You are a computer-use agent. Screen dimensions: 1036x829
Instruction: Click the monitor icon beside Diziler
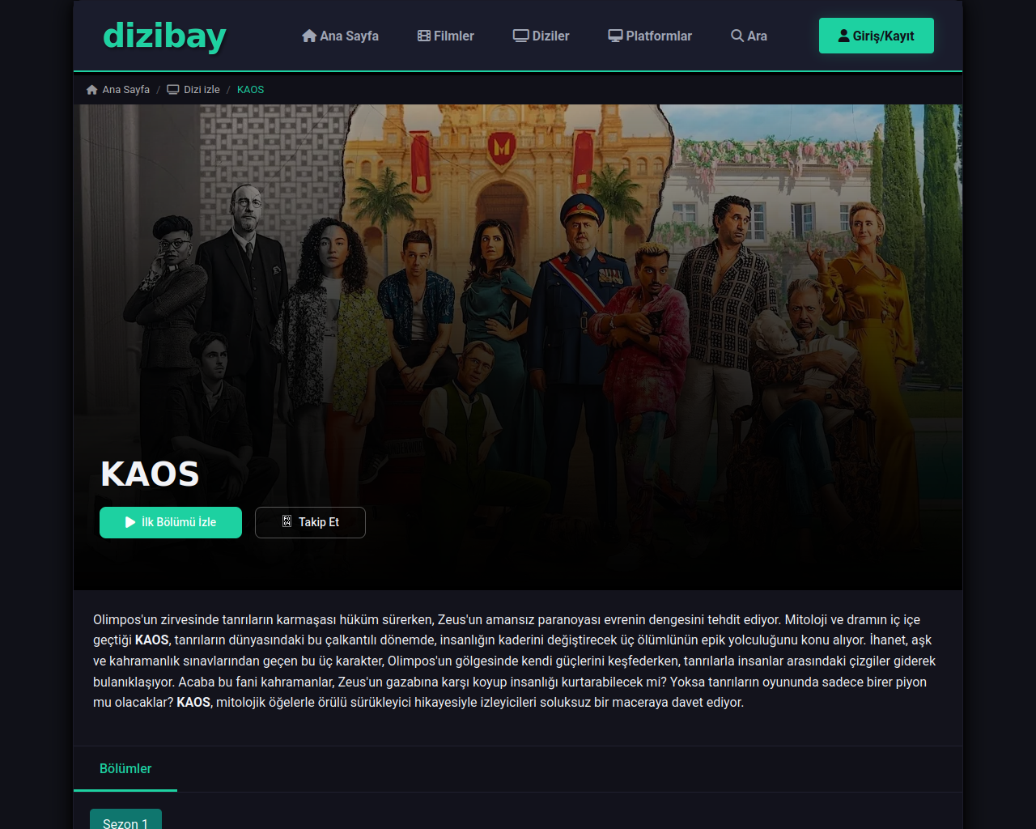point(521,36)
